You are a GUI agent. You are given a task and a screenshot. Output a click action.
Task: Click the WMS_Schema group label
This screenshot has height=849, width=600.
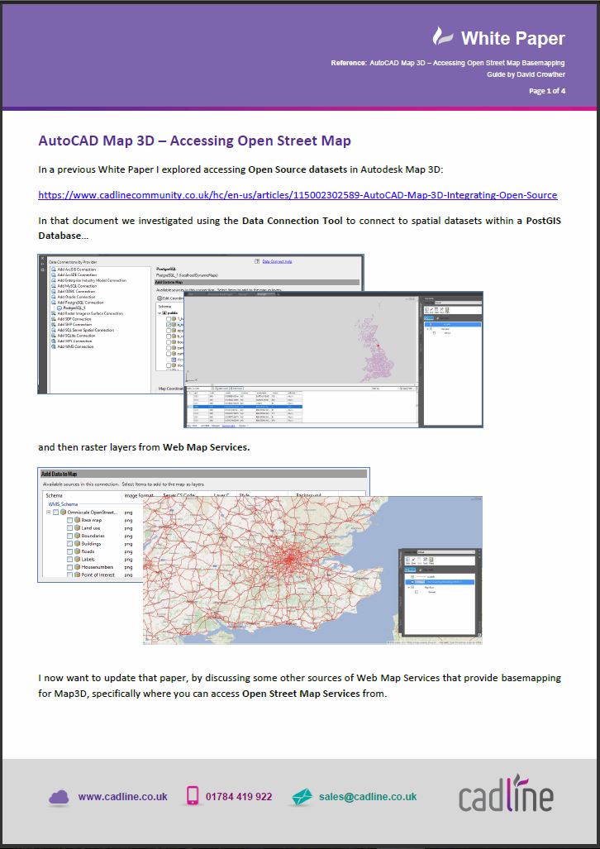click(x=63, y=504)
